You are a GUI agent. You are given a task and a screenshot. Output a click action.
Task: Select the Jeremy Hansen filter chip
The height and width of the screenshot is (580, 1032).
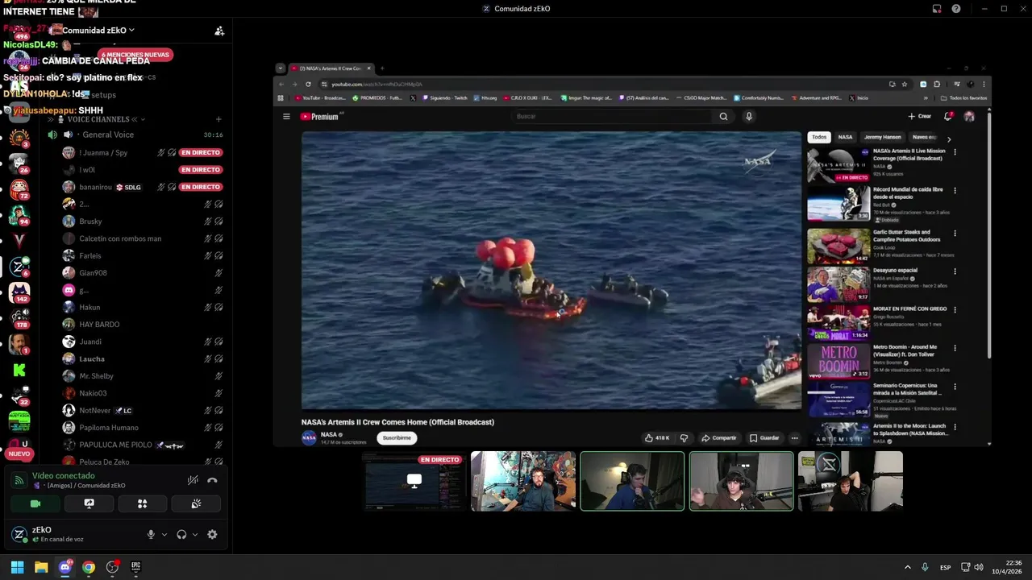882,137
